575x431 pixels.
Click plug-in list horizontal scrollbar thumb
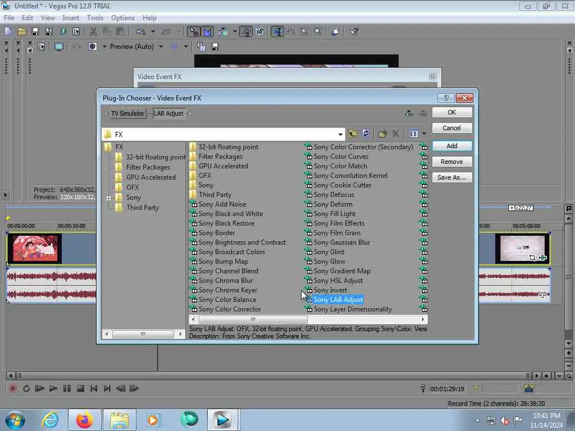[x=253, y=319]
